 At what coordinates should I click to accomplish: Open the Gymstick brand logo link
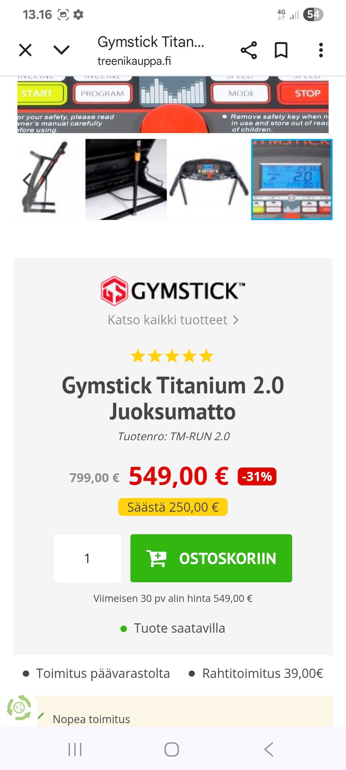(x=173, y=291)
